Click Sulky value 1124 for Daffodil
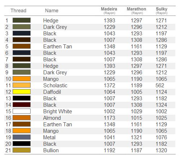 (161, 92)
